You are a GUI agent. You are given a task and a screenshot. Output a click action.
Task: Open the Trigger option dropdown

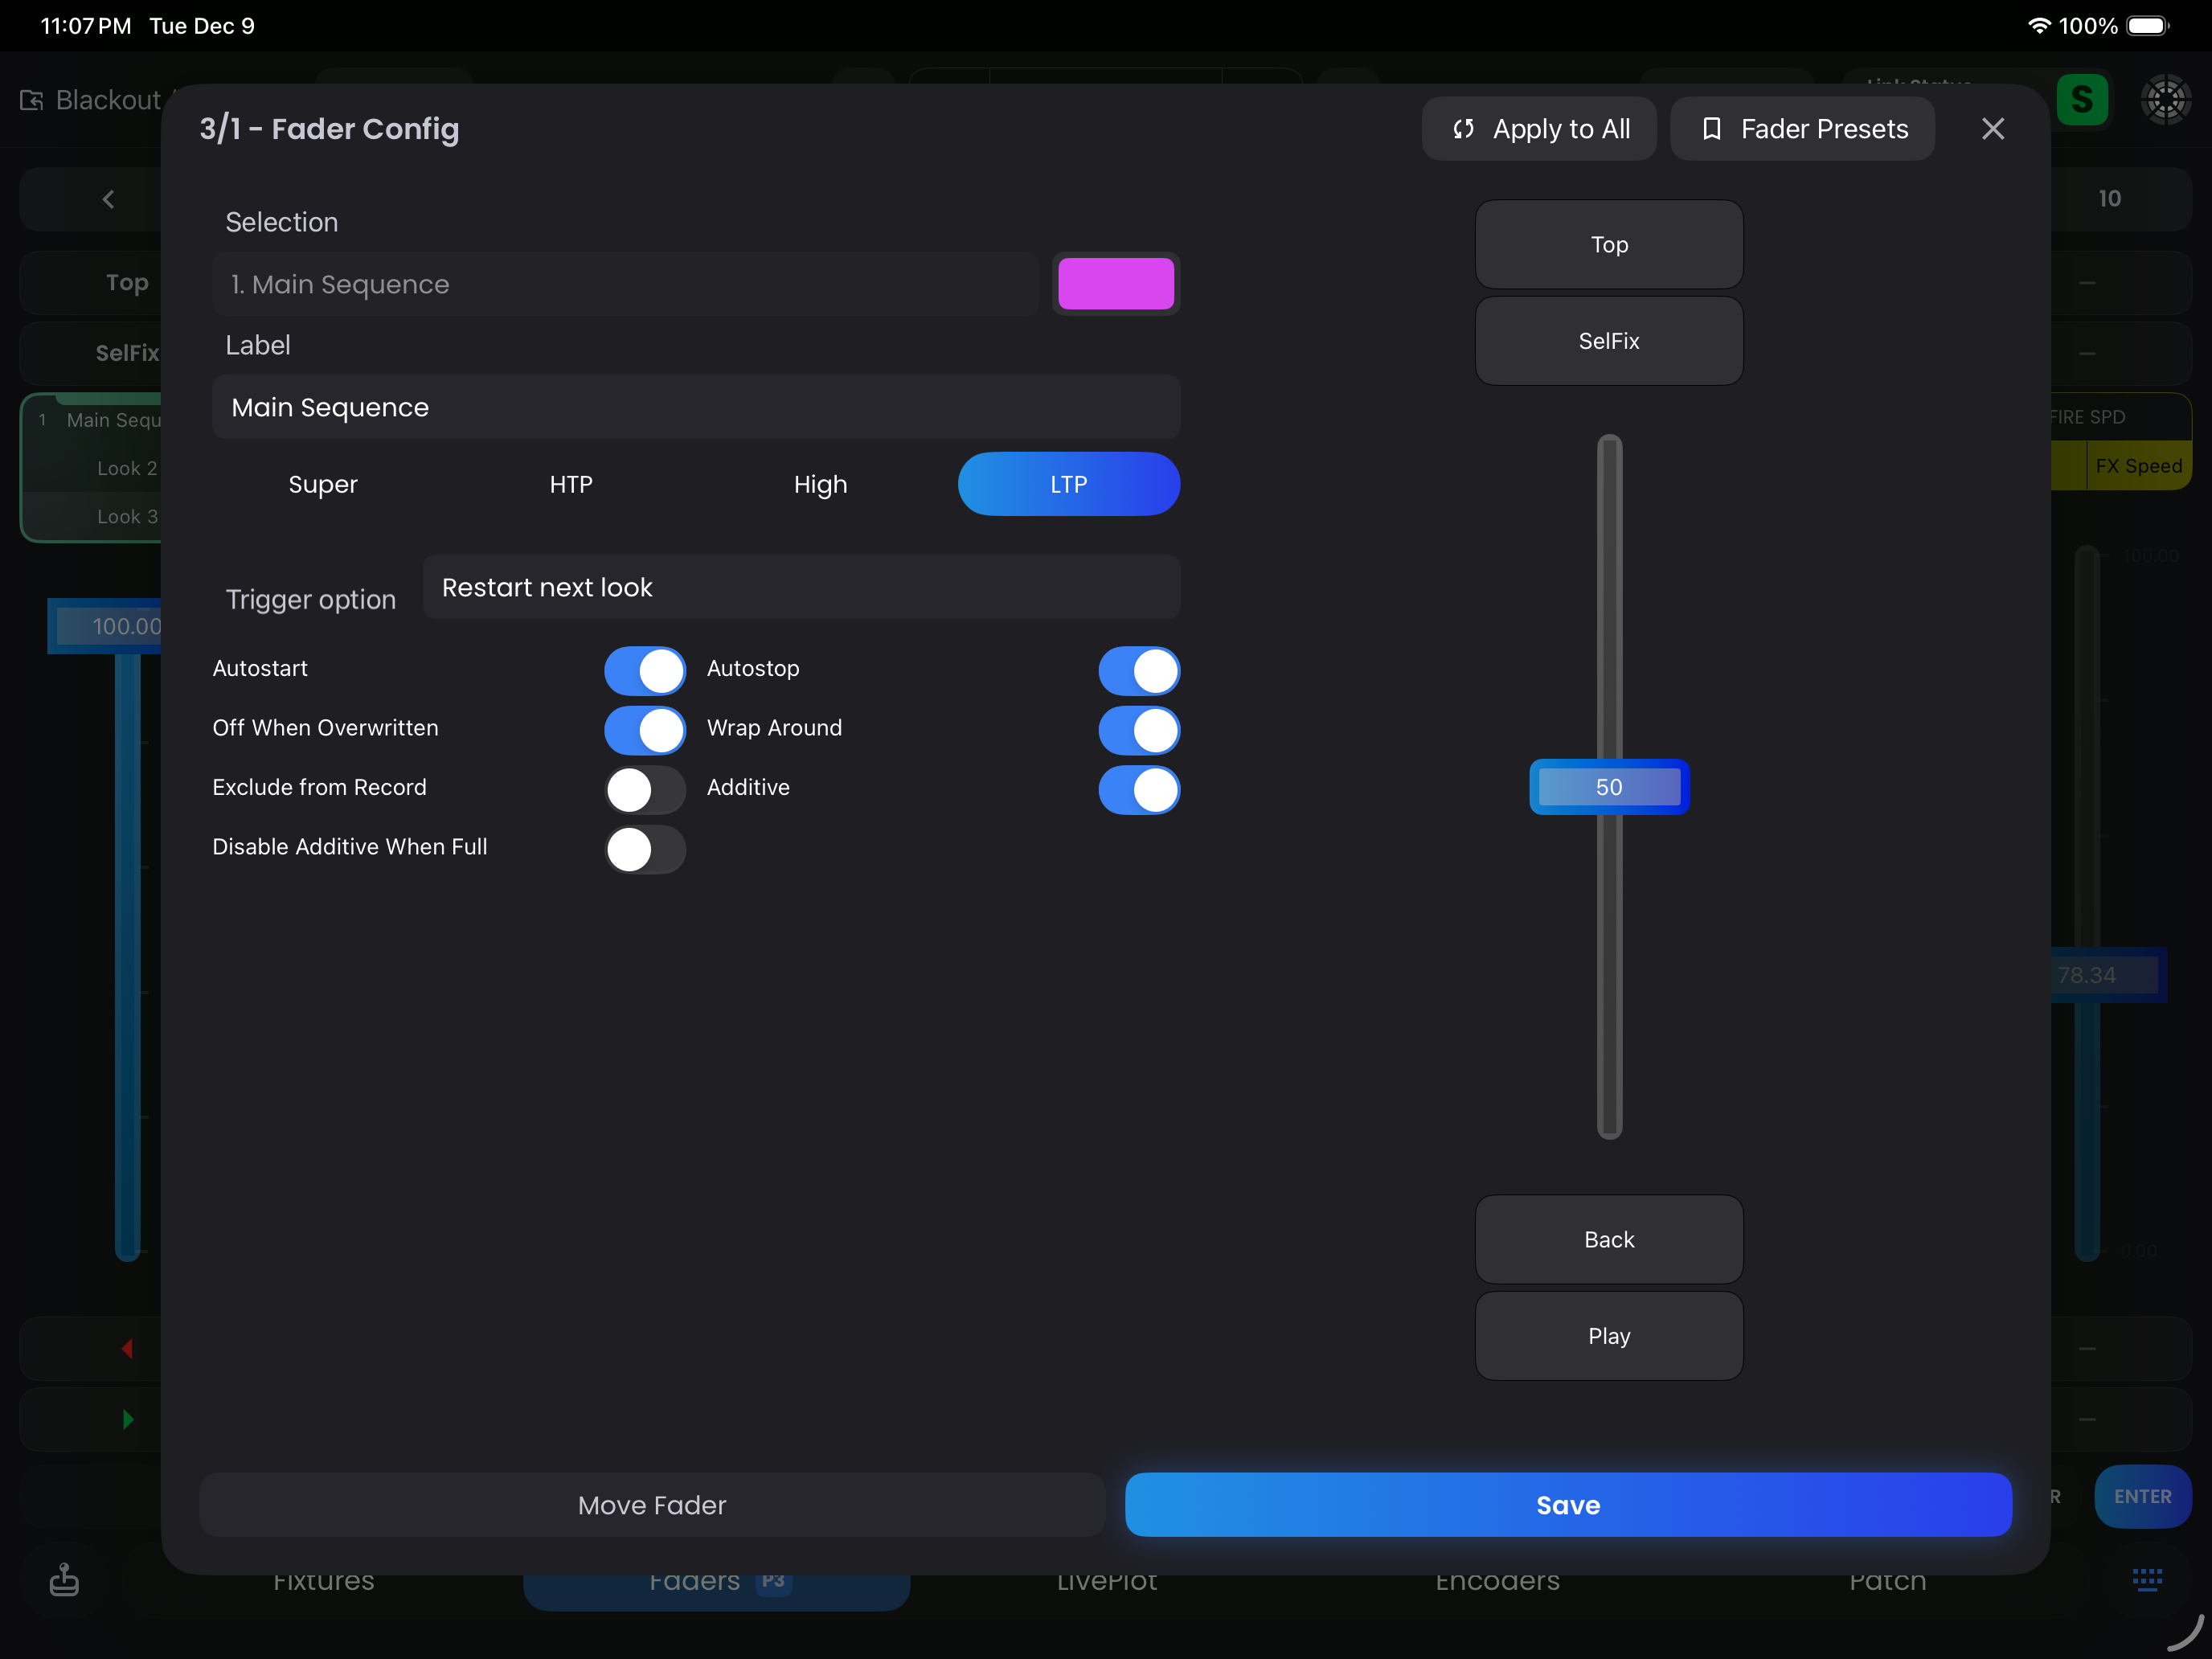coord(800,587)
